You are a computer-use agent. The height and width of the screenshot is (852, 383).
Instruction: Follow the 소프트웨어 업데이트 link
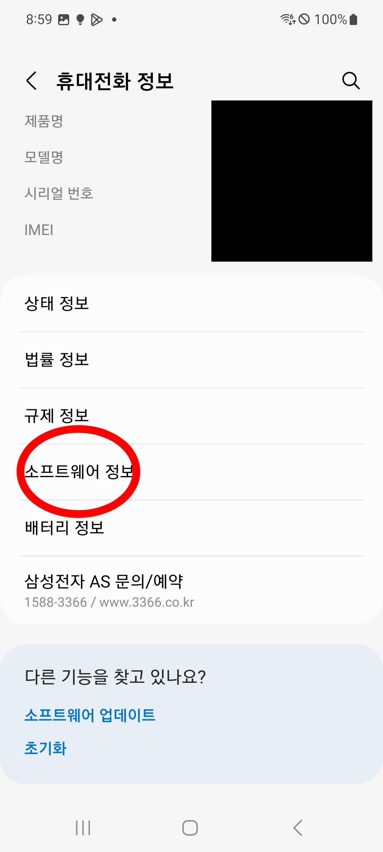click(90, 715)
